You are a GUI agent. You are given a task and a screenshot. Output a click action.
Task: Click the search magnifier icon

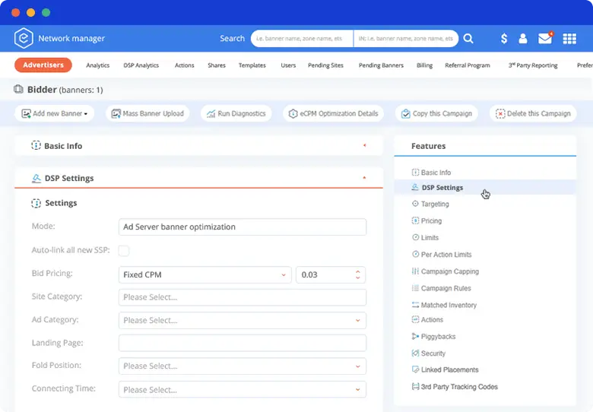pyautogui.click(x=468, y=38)
